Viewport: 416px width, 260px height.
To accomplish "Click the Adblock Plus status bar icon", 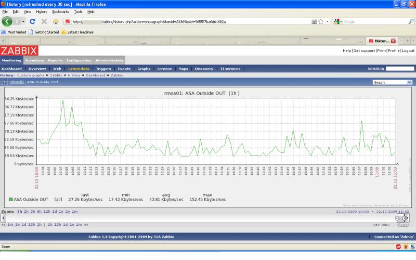I will 397,246.
